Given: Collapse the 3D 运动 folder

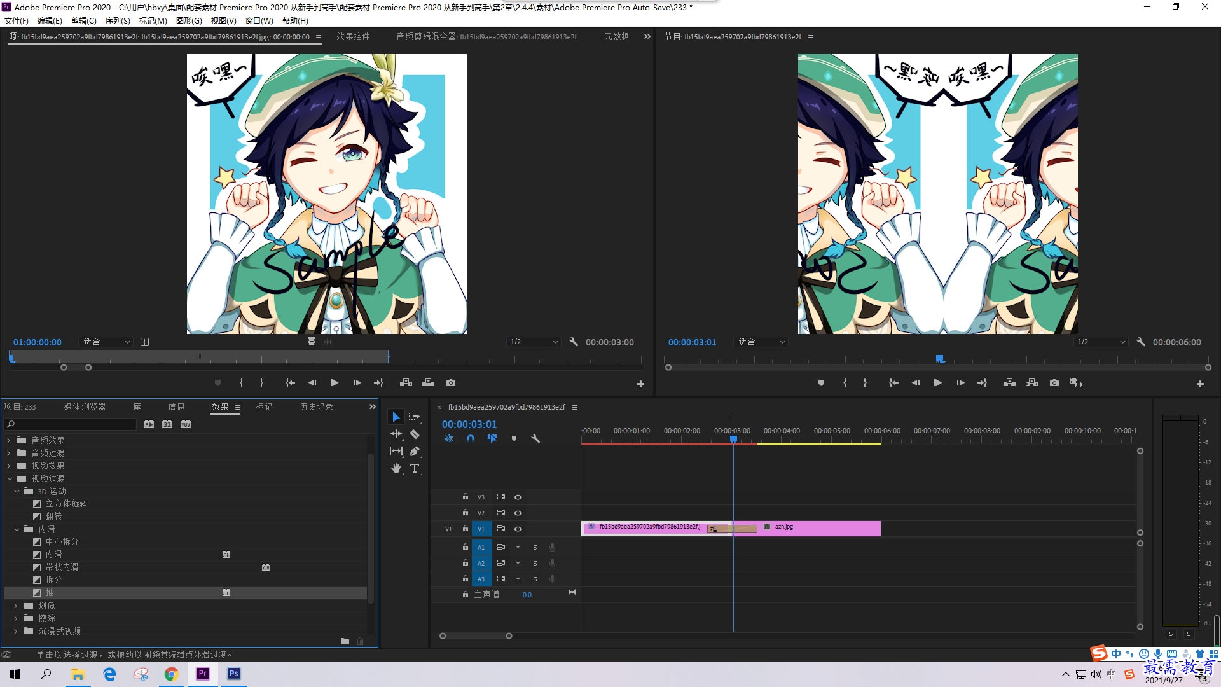Looking at the screenshot, I should 17,491.
